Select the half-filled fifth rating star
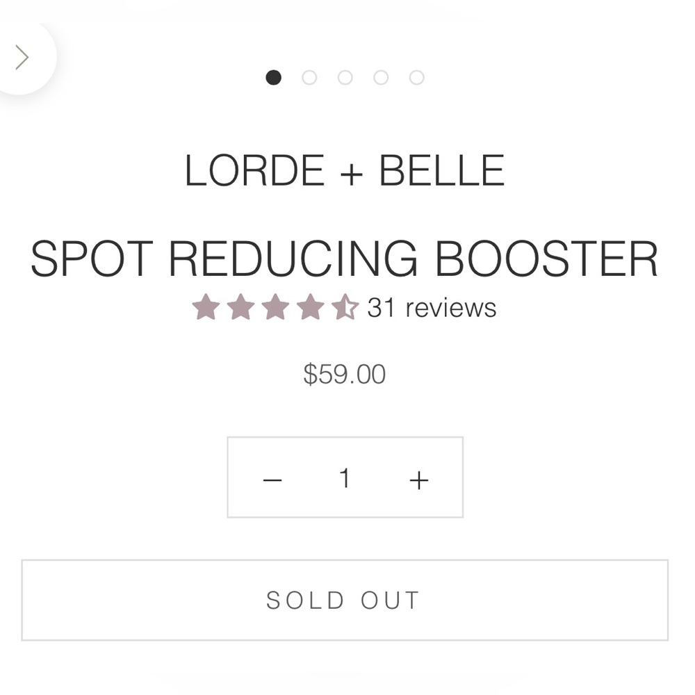Image resolution: width=695 pixels, height=695 pixels. tap(346, 306)
